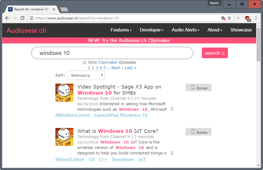This screenshot has height=170, width=263.
Task: Expand the About menu
Action: click(215, 30)
